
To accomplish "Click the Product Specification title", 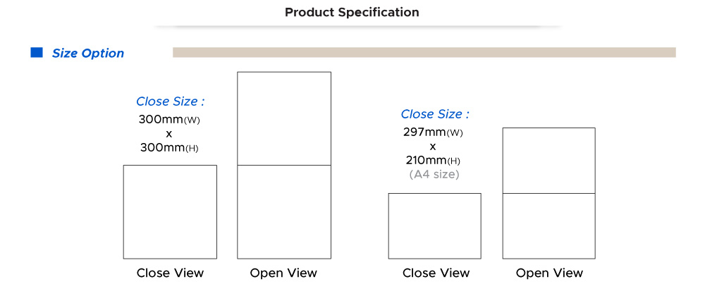I will 352,12.
